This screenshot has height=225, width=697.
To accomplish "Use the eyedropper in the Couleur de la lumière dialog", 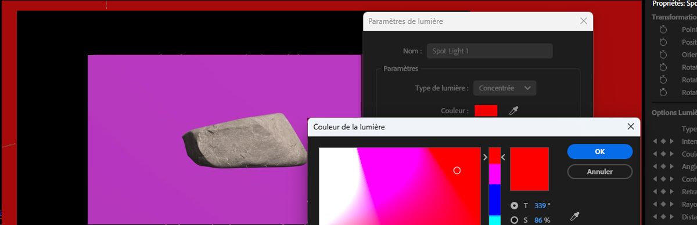I will pos(575,216).
